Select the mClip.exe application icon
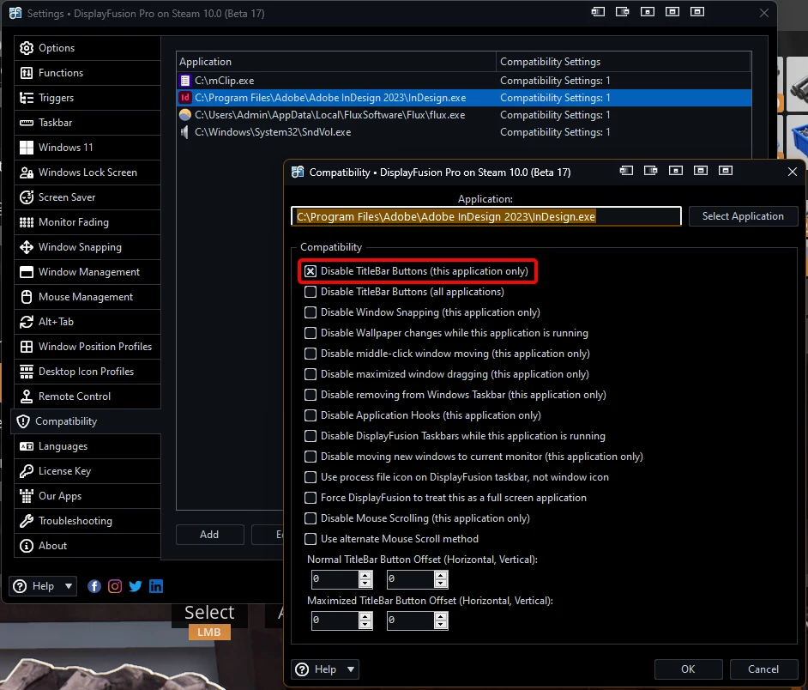This screenshot has height=690, width=808. [185, 81]
